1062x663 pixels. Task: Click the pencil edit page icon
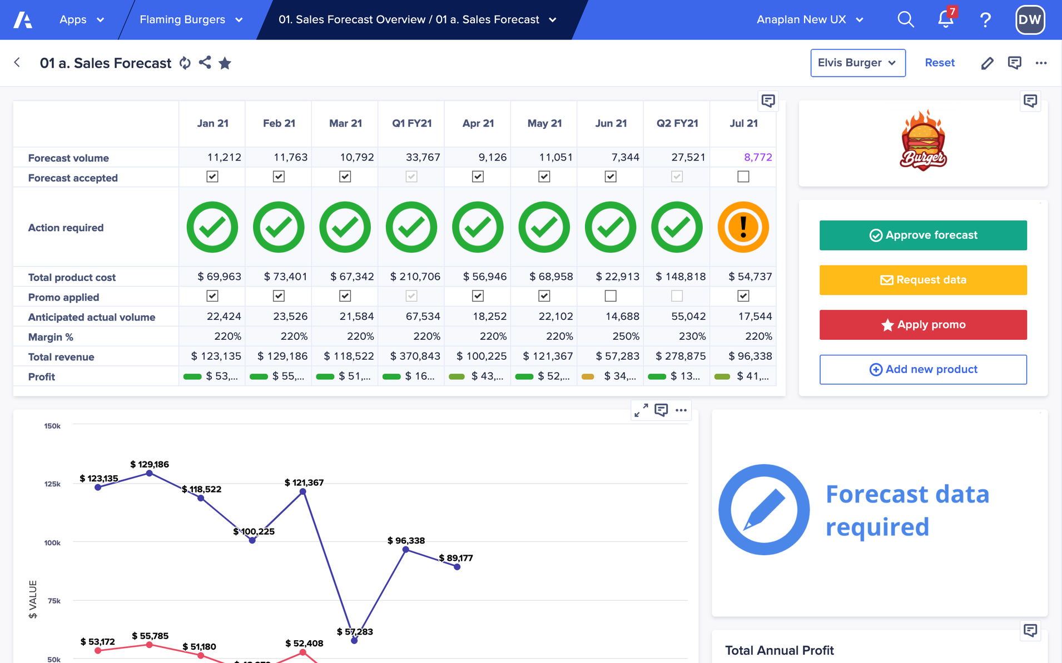coord(987,63)
